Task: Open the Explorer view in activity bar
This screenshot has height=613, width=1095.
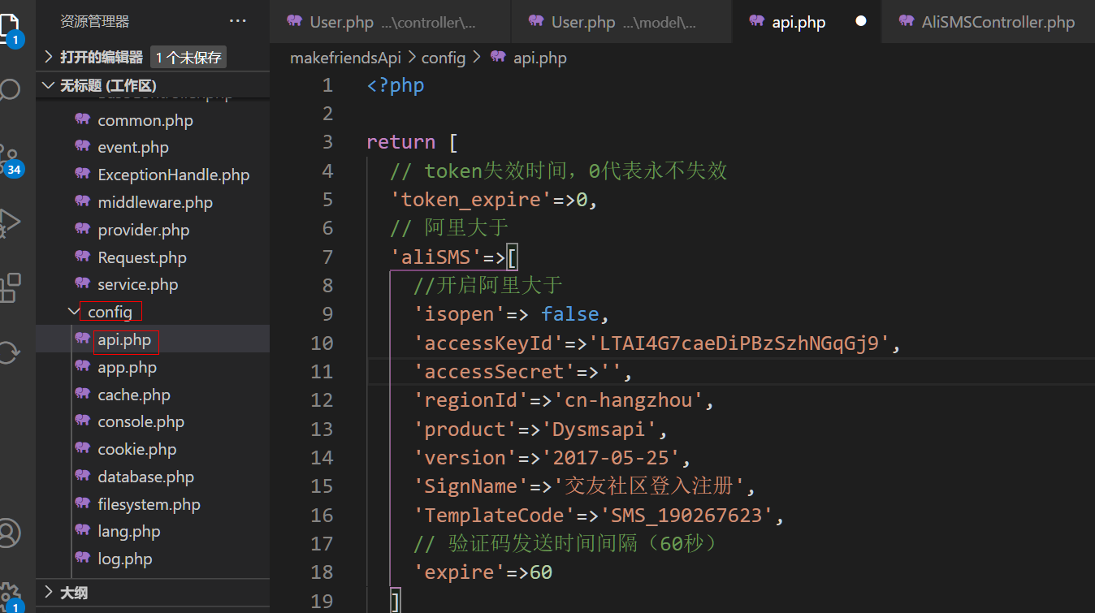Action: [x=8, y=26]
